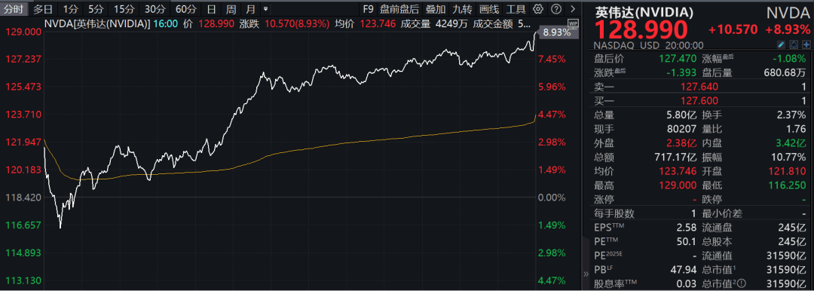This screenshot has height=291, width=814.
Task: Click the large 128.990 price
Action: pyautogui.click(x=641, y=30)
